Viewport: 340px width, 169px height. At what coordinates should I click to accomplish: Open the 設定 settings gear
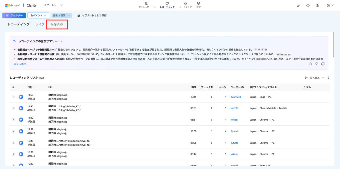click(x=198, y=5)
